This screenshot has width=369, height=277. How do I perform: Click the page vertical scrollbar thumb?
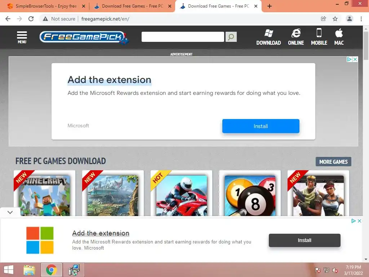click(x=366, y=45)
